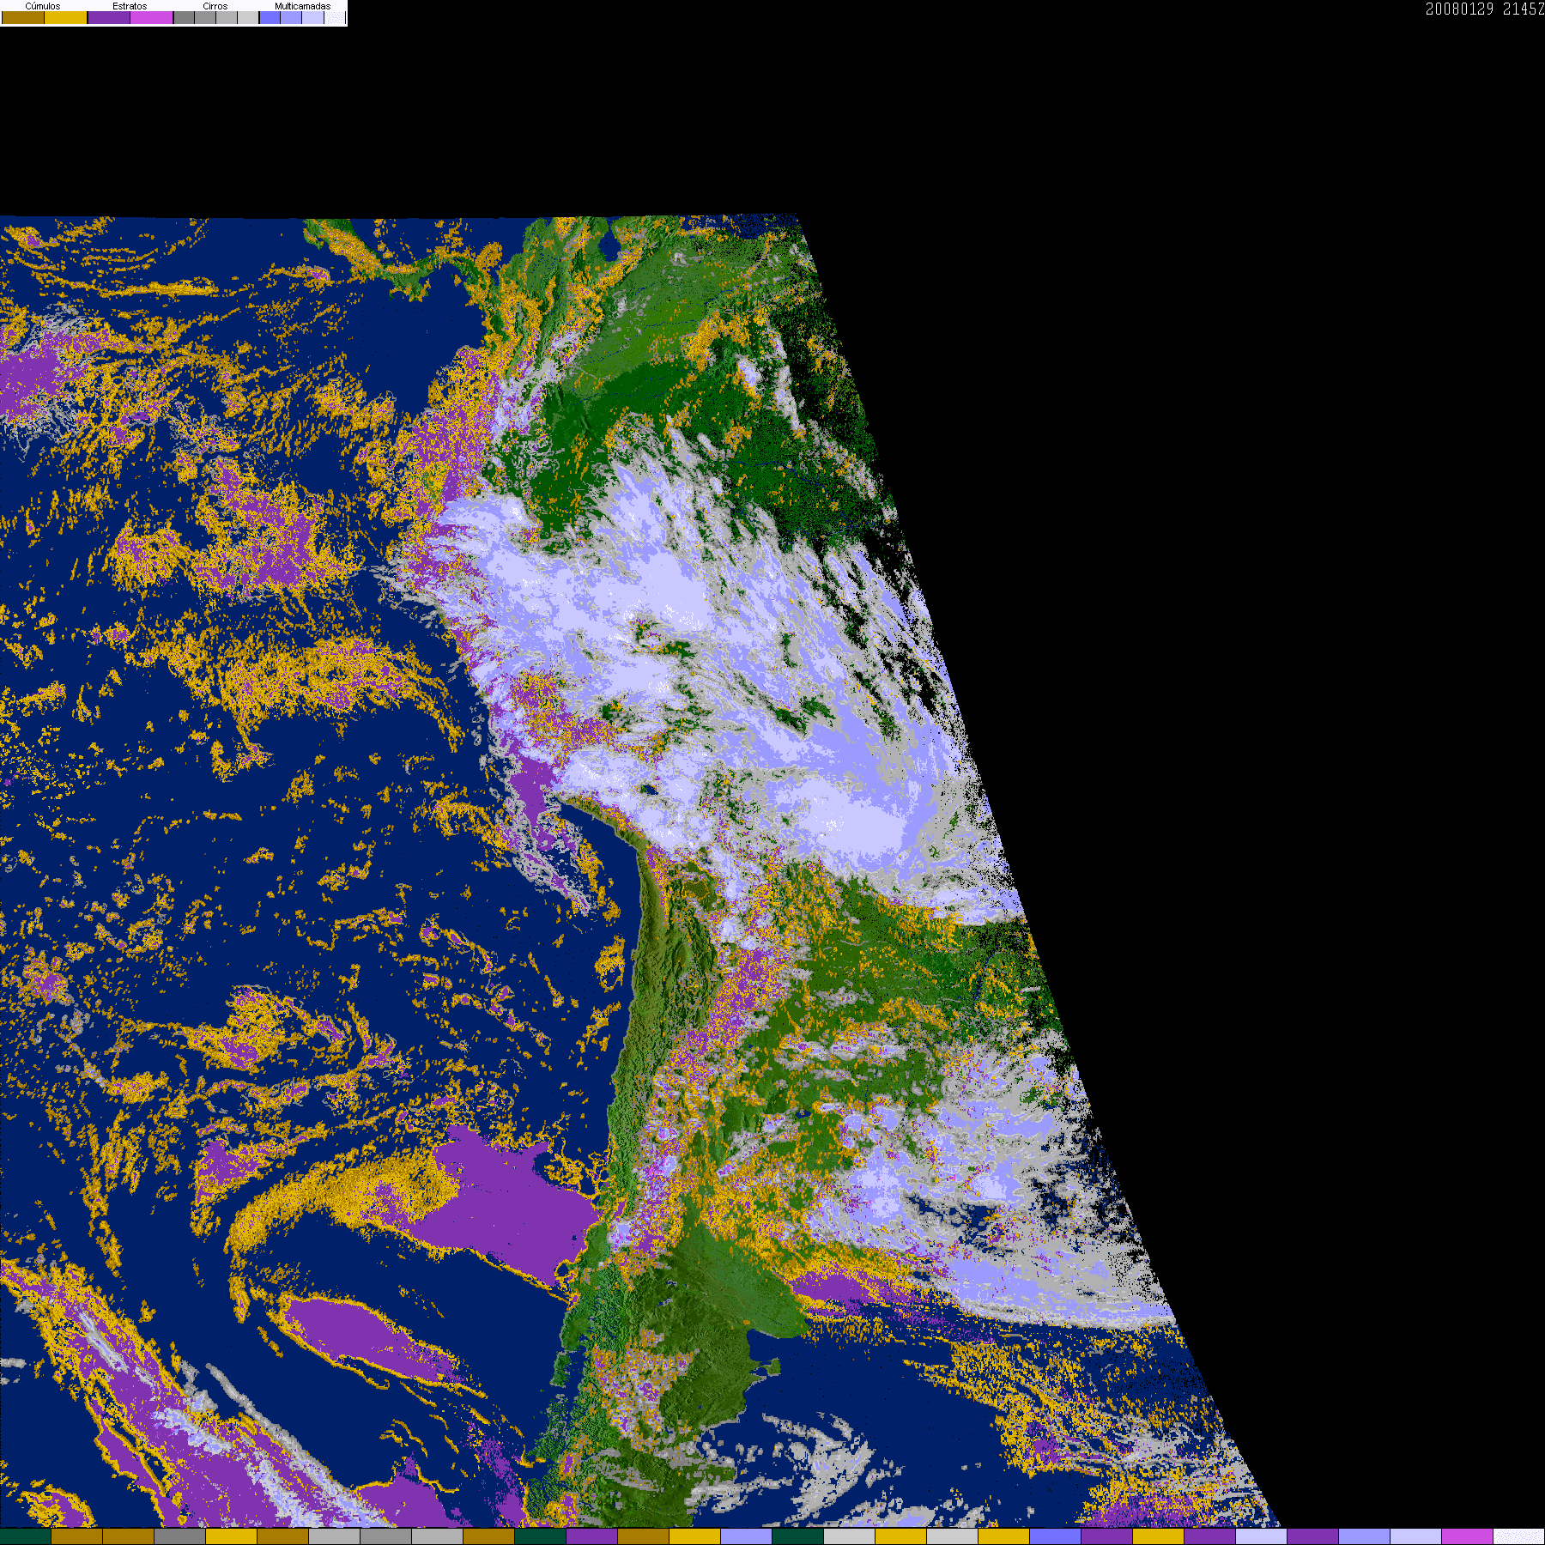Click the darkest gray Cirros swatch
The height and width of the screenshot is (1545, 1545).
click(184, 17)
